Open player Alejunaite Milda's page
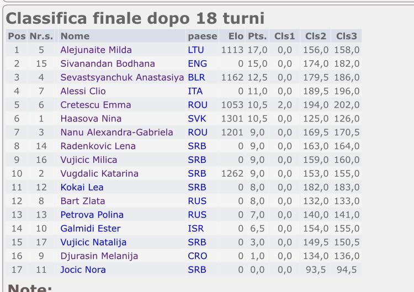This screenshot has height=292, width=414. point(96,50)
